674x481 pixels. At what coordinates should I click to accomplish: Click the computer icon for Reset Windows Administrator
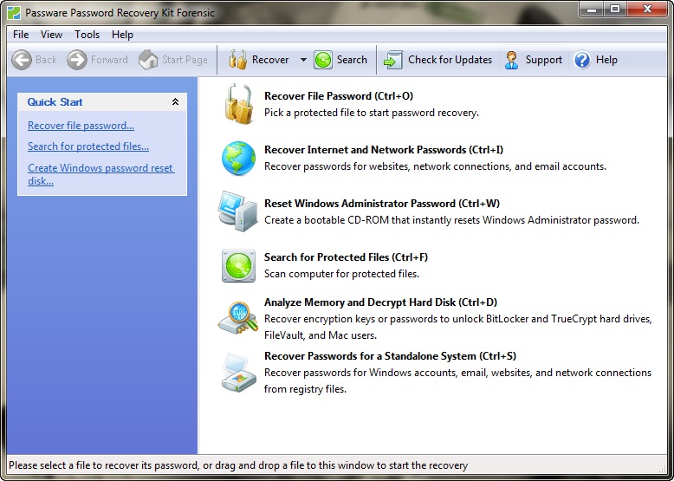tap(237, 211)
